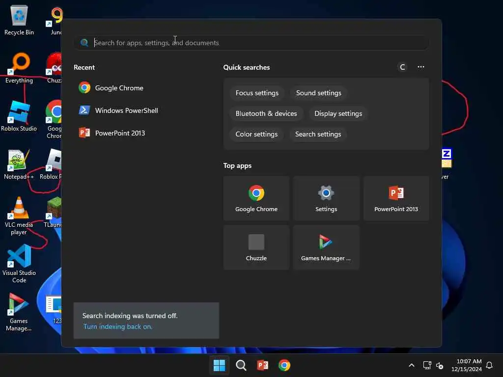
Task: Open the Settings tile in Top apps
Action: [326, 198]
